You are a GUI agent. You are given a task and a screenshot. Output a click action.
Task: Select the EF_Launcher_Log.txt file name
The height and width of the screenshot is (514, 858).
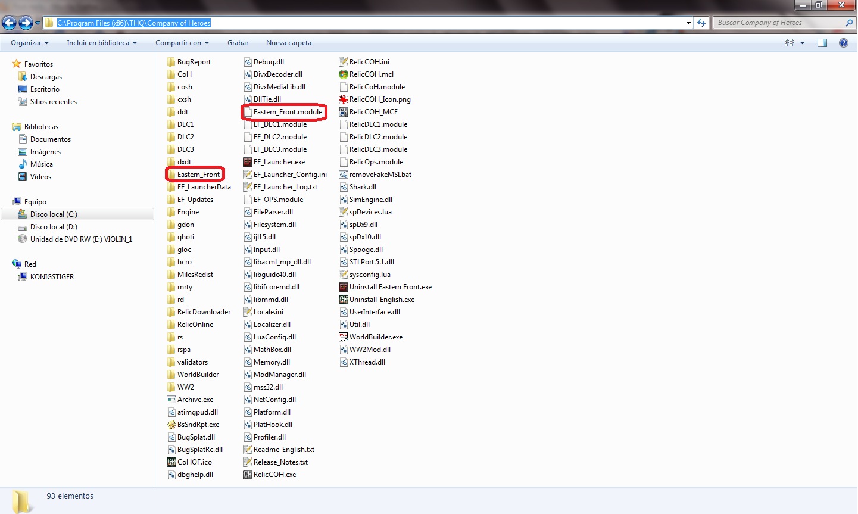pyautogui.click(x=286, y=187)
